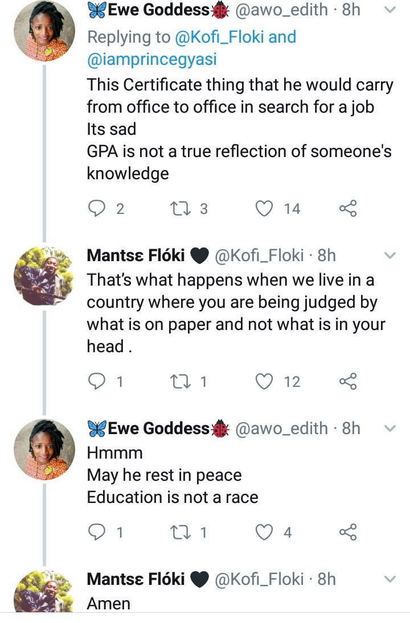Viewport: 410px width, 623px height.
Task: Expand options for 'judged by paper' tweet
Action: click(x=390, y=256)
